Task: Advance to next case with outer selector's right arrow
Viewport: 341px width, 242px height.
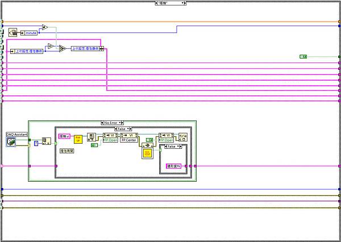Action: [x=185, y=3]
